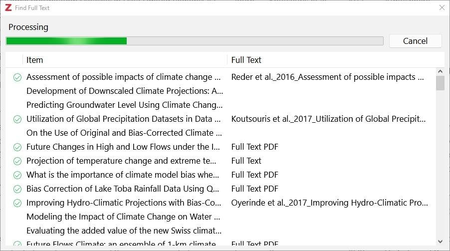The width and height of the screenshot is (450, 251).
Task: Click checkmark icon for What is the importance row
Action: 17,175
